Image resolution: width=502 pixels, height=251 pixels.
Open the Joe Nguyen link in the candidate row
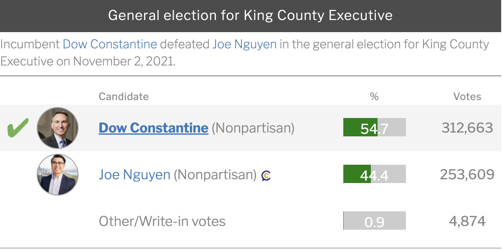pyautogui.click(x=134, y=174)
